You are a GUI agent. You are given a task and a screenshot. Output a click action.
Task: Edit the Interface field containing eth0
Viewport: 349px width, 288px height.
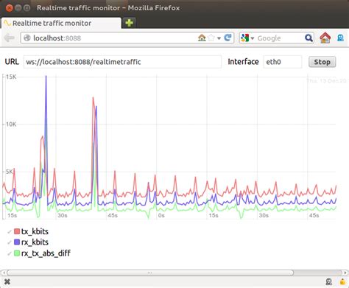coord(283,62)
